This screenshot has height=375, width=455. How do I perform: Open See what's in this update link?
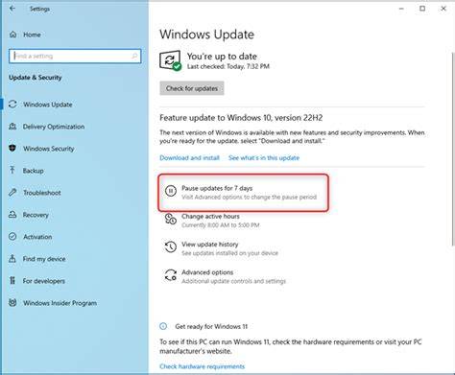point(264,157)
